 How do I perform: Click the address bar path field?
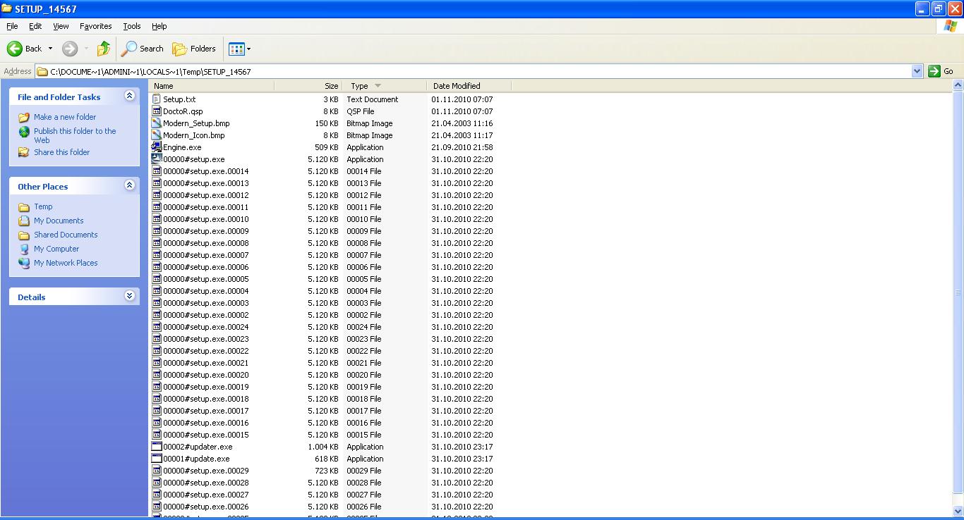[x=473, y=71]
